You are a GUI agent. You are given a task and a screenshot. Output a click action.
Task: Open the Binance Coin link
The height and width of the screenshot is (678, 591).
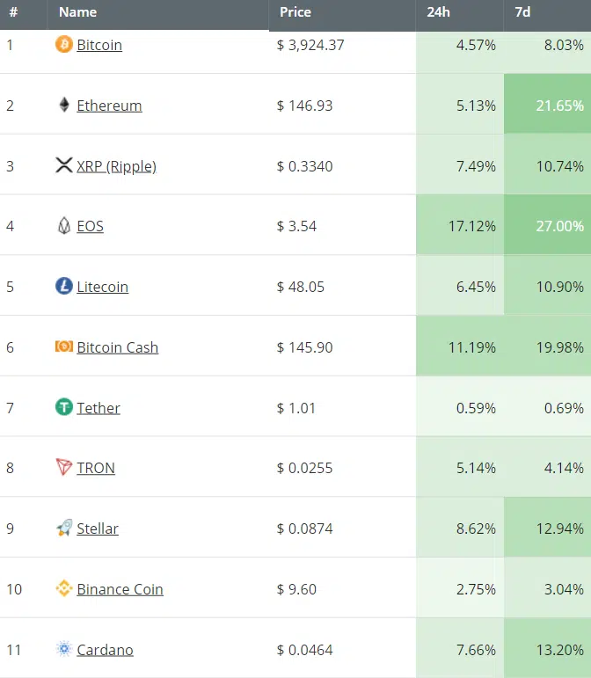[x=120, y=589]
